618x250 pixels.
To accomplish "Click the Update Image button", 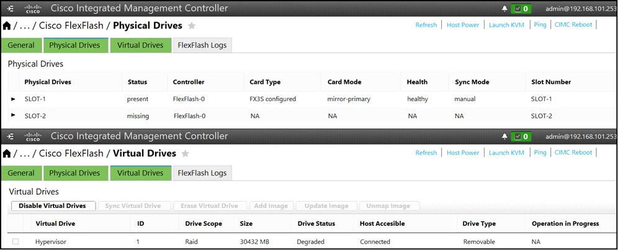I will coord(326,206).
